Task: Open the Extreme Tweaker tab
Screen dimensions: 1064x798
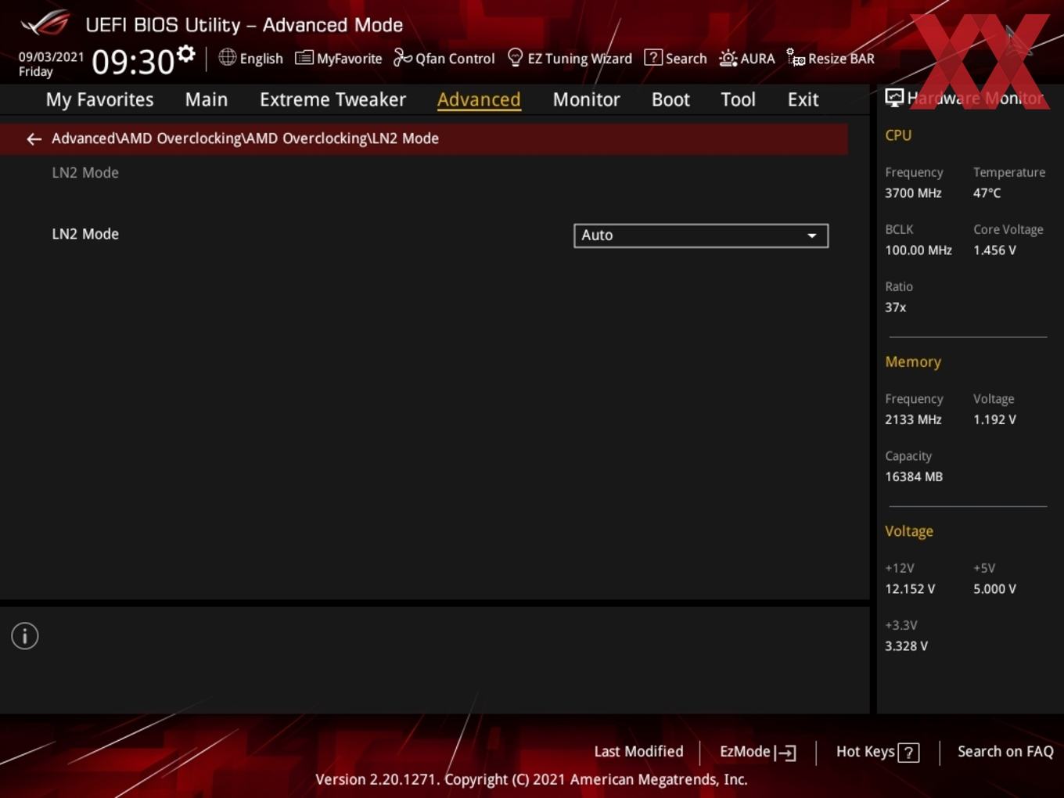Action: click(x=332, y=99)
